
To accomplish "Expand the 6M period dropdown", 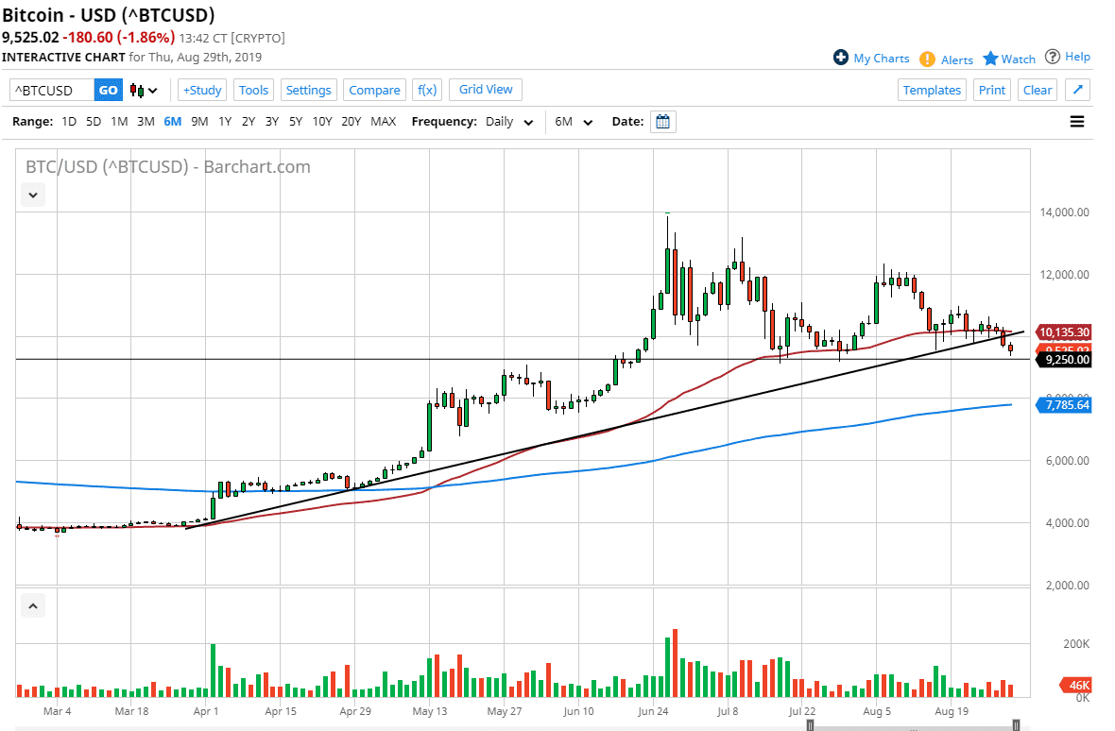I will (x=574, y=121).
